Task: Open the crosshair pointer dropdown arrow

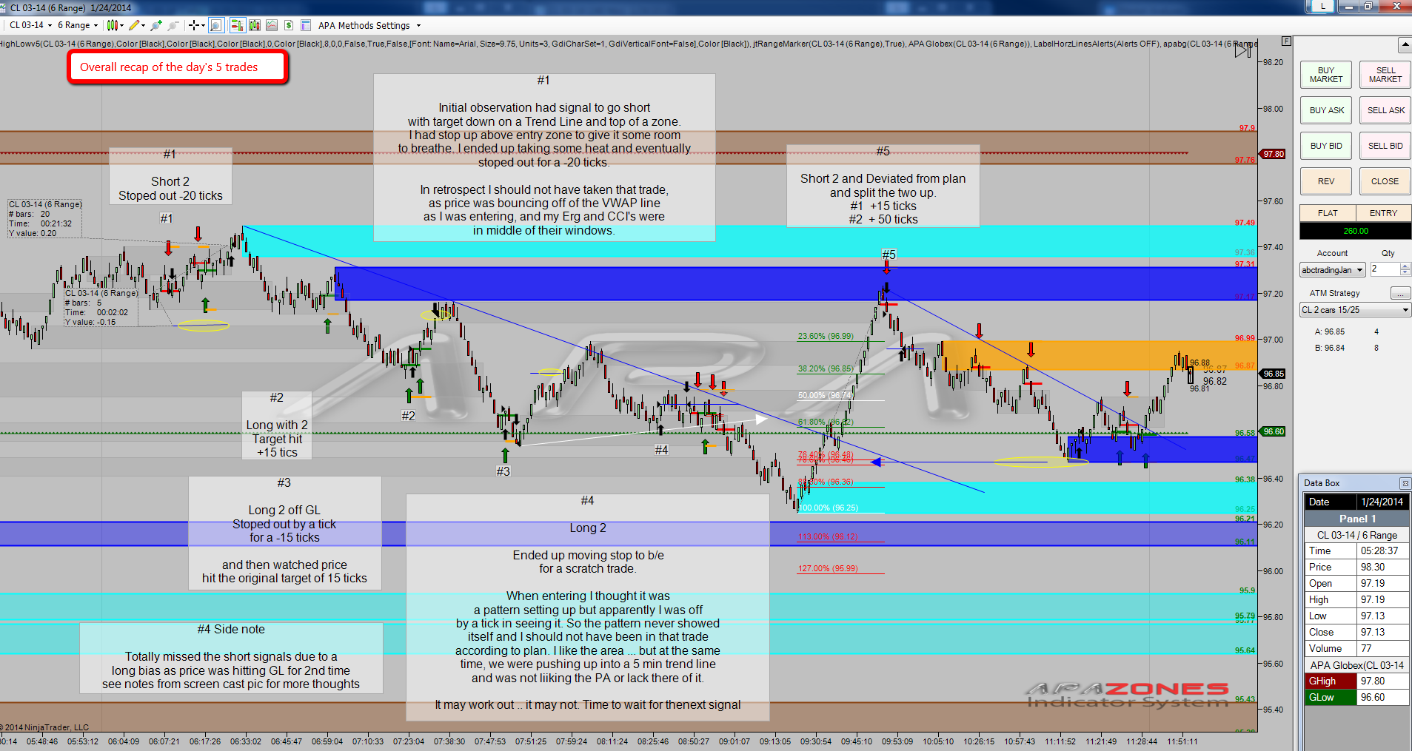Action: (x=203, y=25)
